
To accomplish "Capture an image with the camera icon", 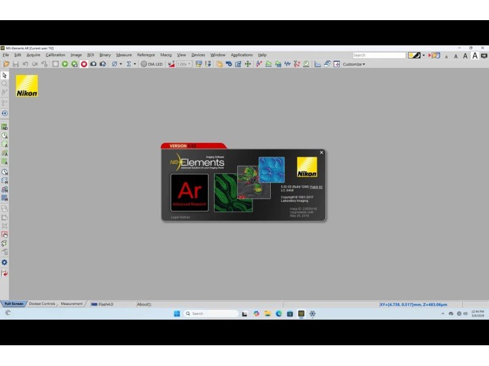I will (94, 64).
